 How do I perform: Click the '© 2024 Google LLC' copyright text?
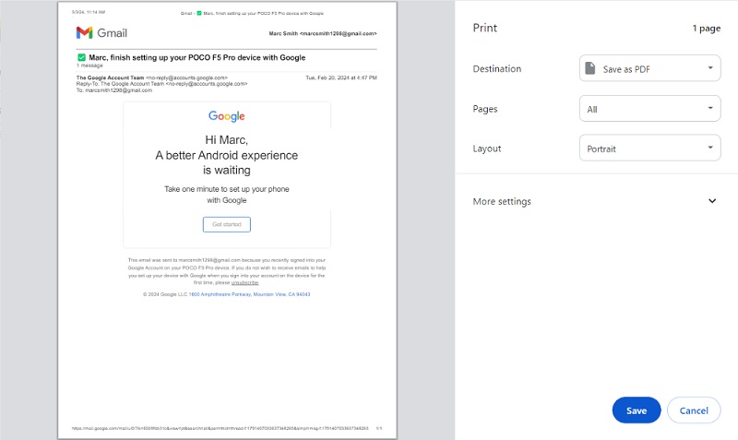[165, 294]
